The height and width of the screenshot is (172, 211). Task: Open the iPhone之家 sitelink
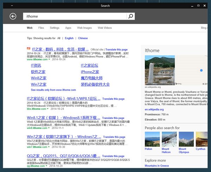pyautogui.click(x=90, y=72)
